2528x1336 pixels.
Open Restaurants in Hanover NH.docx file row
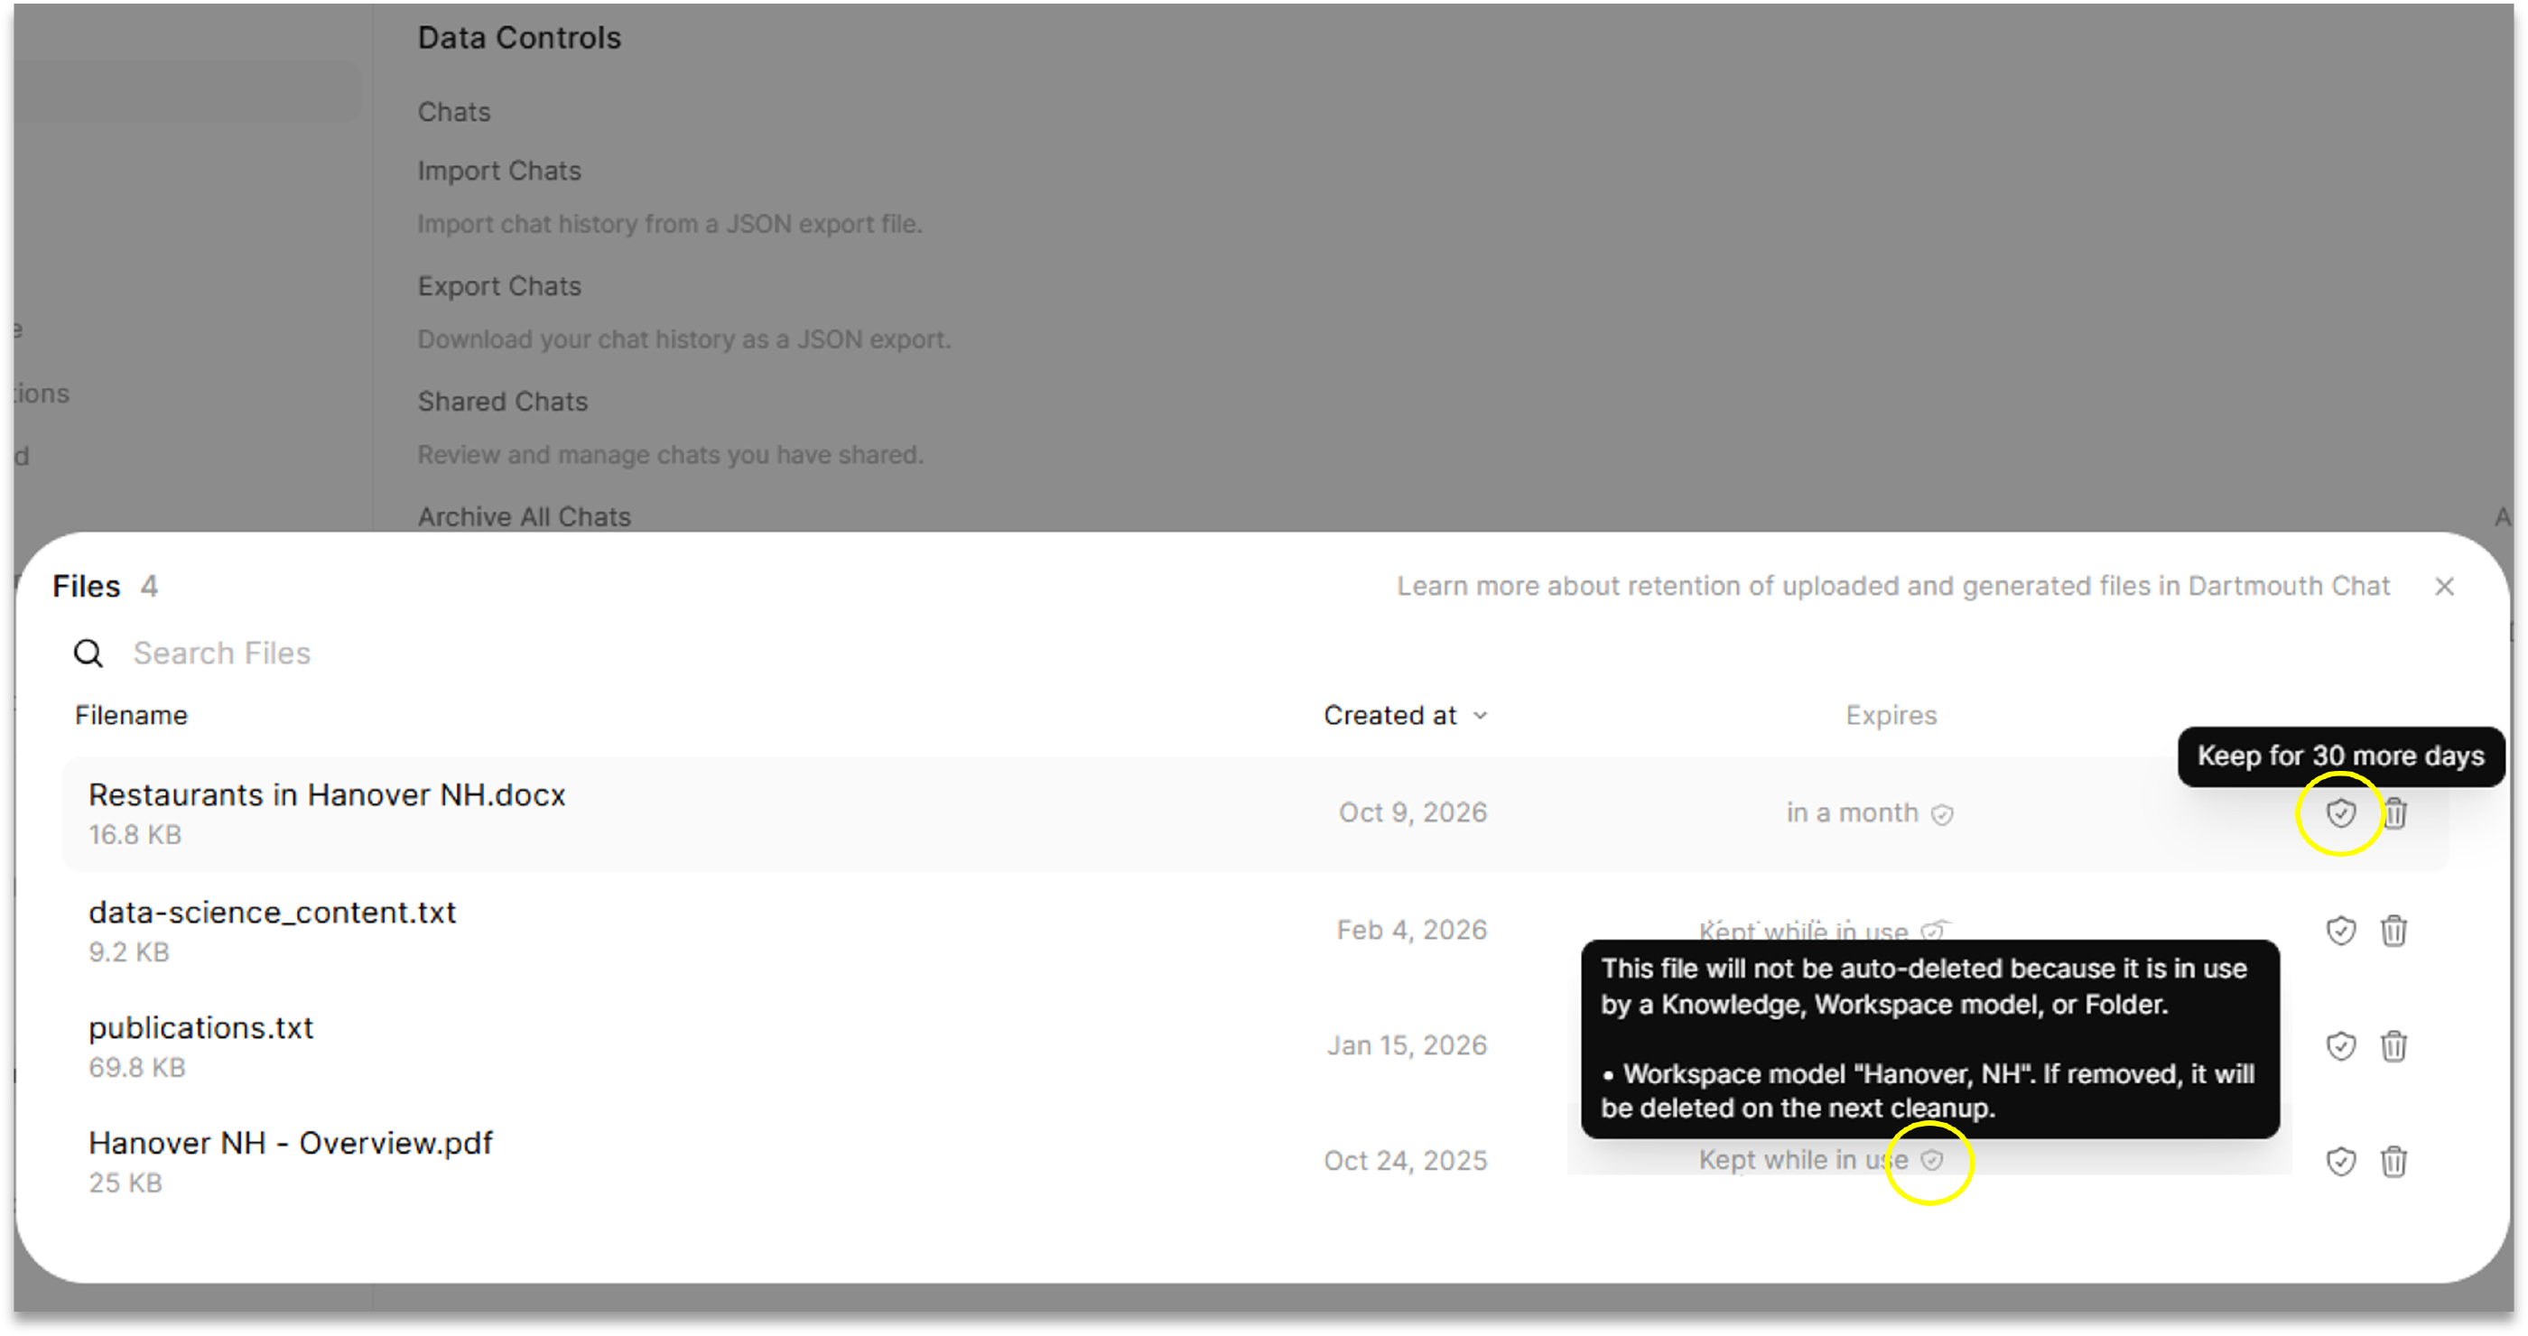1256,813
